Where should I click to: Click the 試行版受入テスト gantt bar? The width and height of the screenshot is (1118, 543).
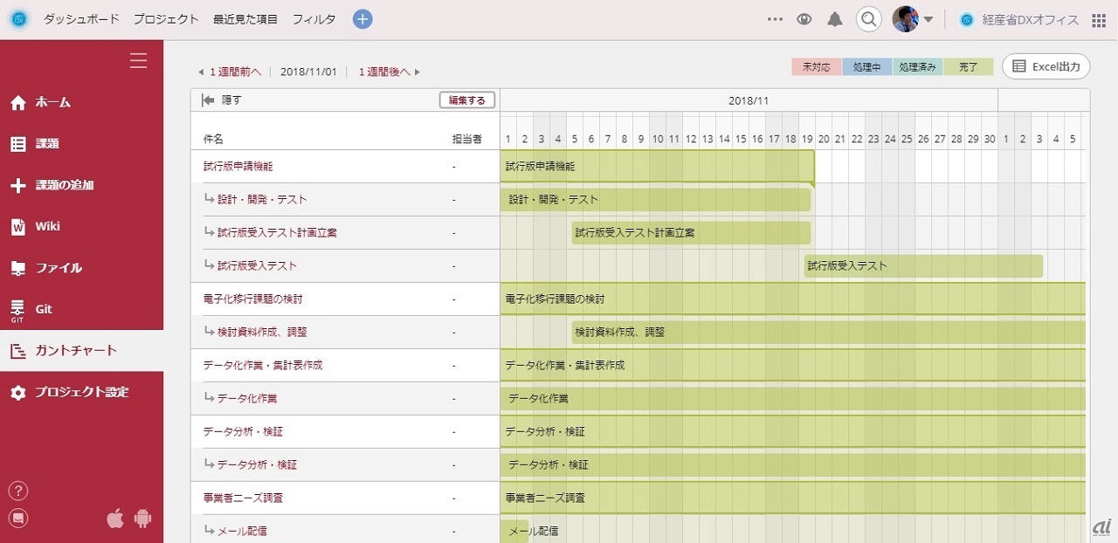pos(922,266)
